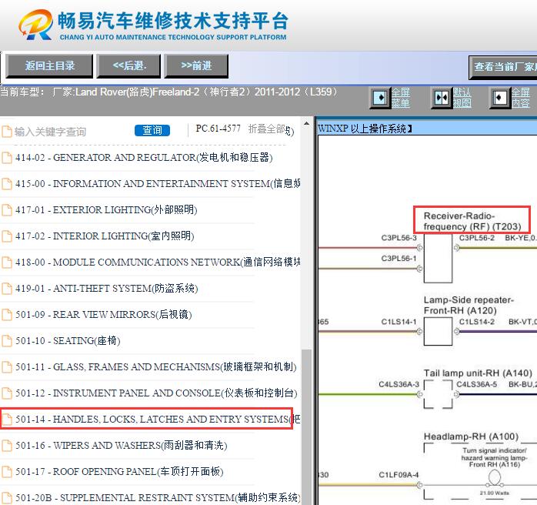Click Receiver-Radio-frequency (RF) (T203) label

[x=472, y=221]
